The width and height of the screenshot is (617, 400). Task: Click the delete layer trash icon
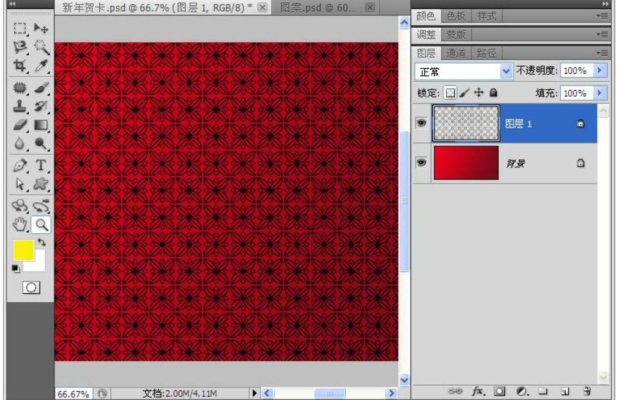coord(587,392)
